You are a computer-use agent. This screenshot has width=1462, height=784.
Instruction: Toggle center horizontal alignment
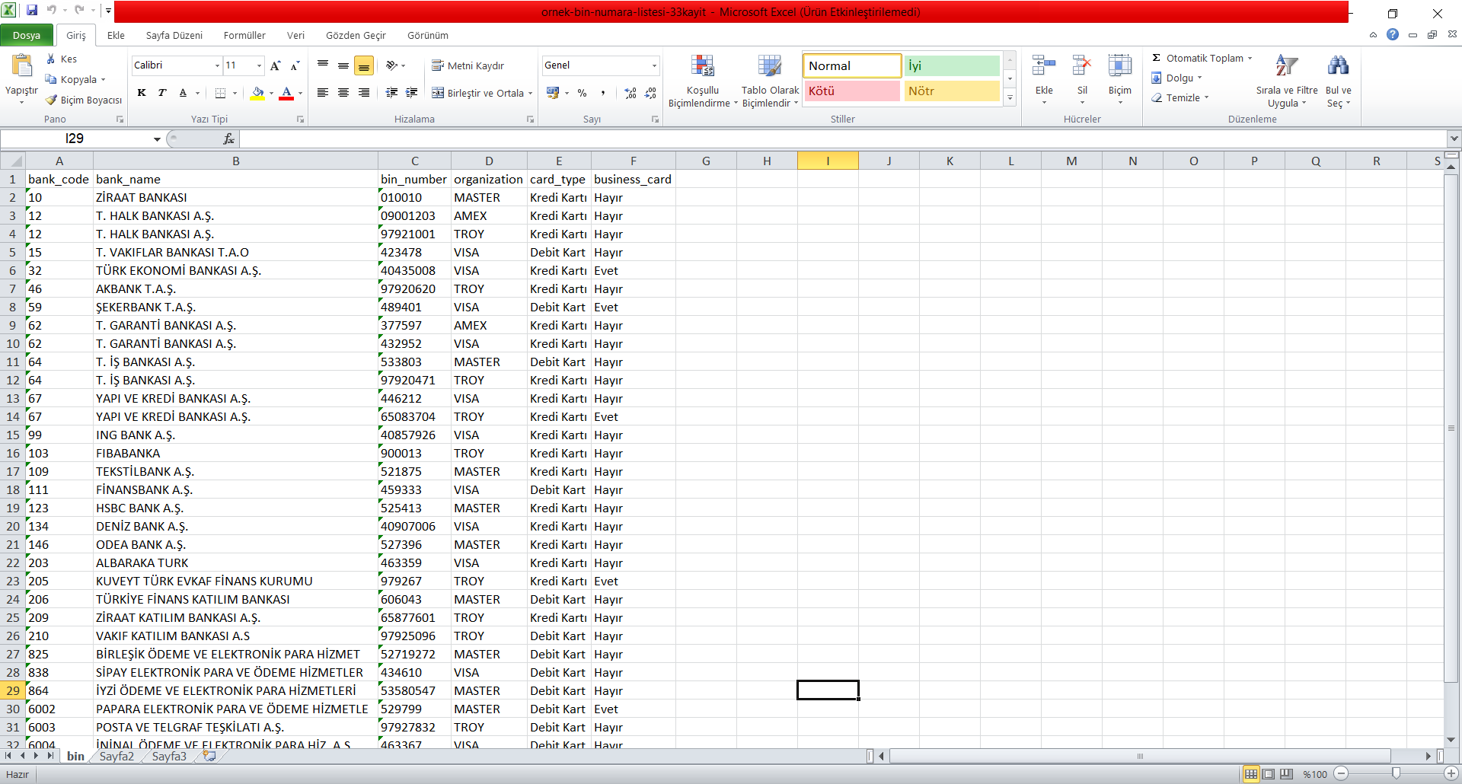pyautogui.click(x=343, y=93)
